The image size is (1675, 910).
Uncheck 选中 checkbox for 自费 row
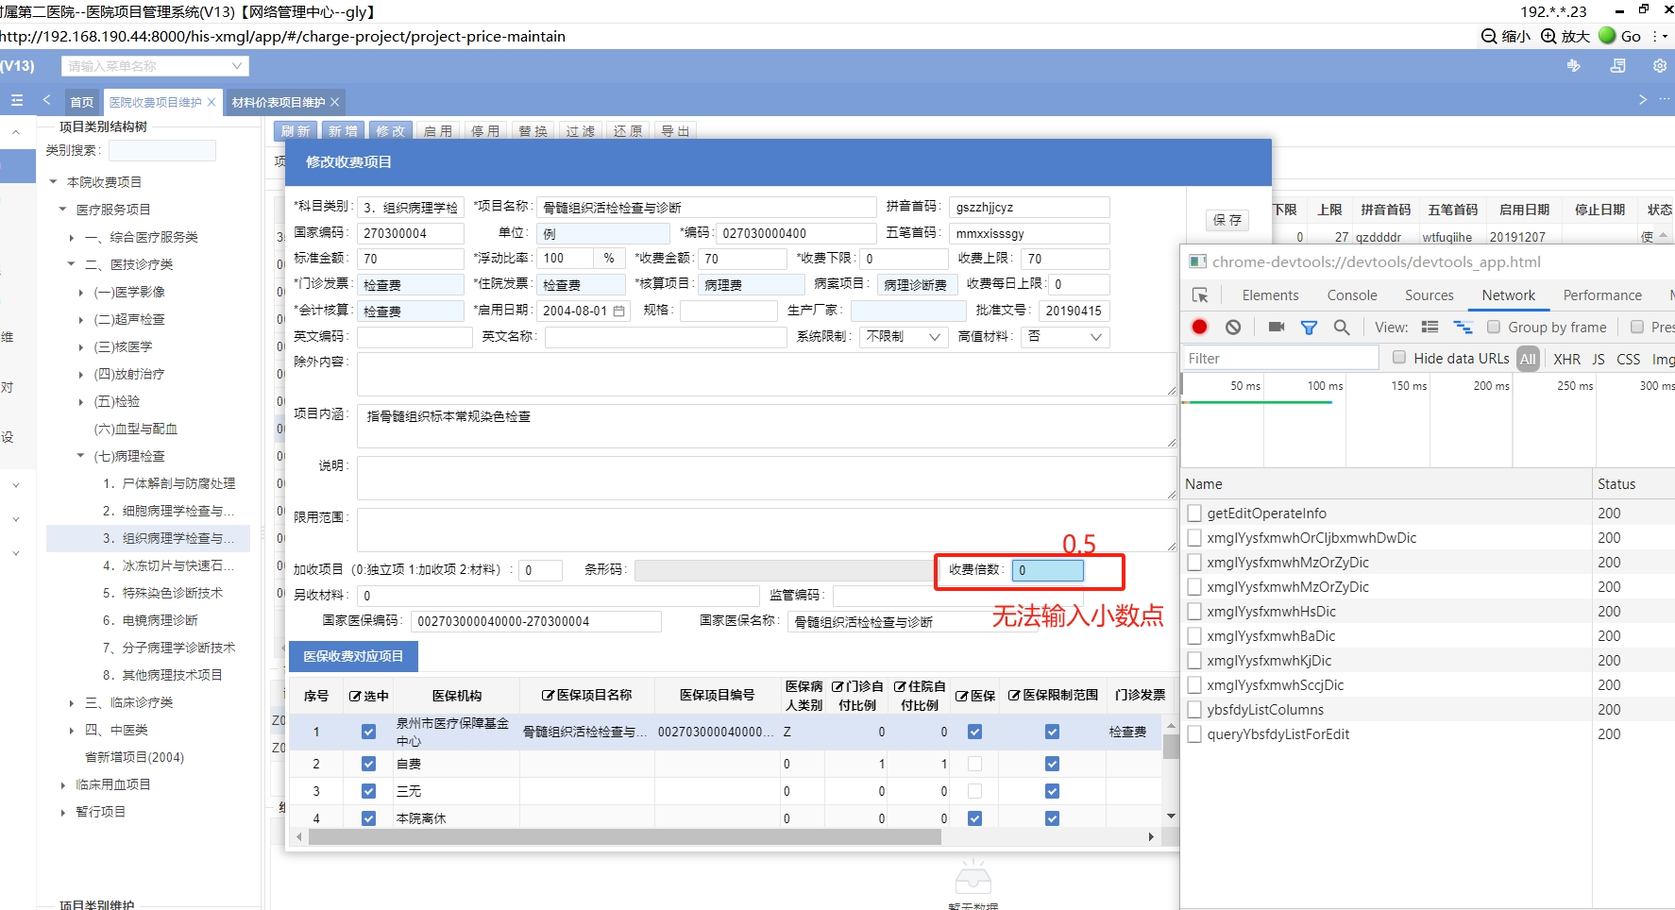coord(368,764)
